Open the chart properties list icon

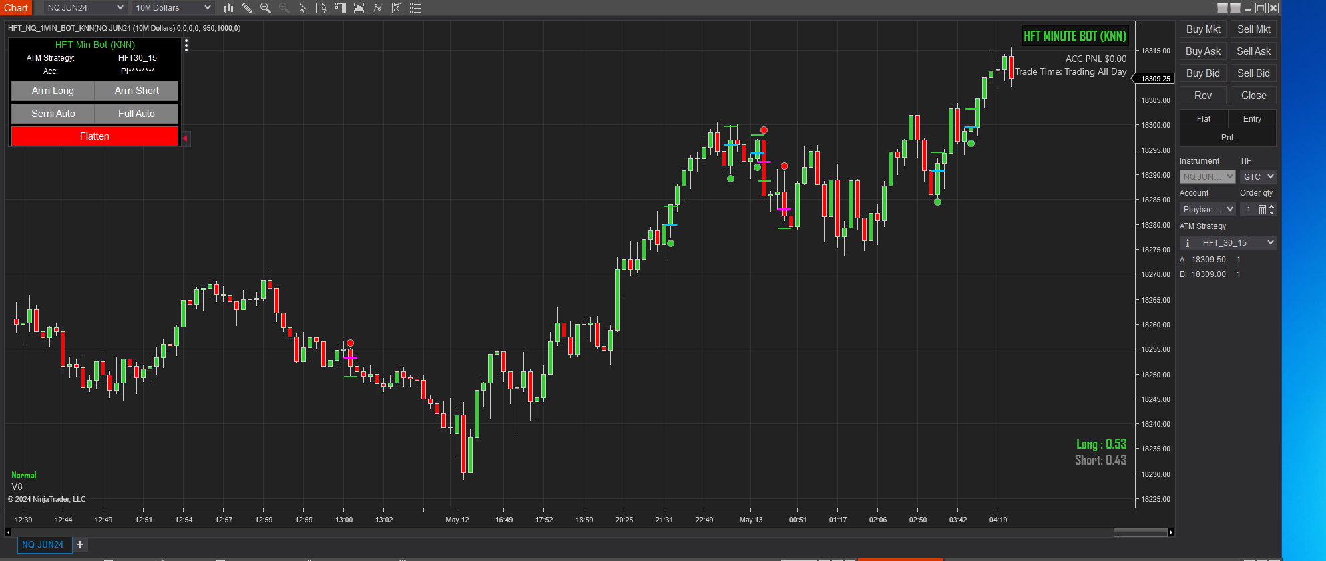coord(415,8)
